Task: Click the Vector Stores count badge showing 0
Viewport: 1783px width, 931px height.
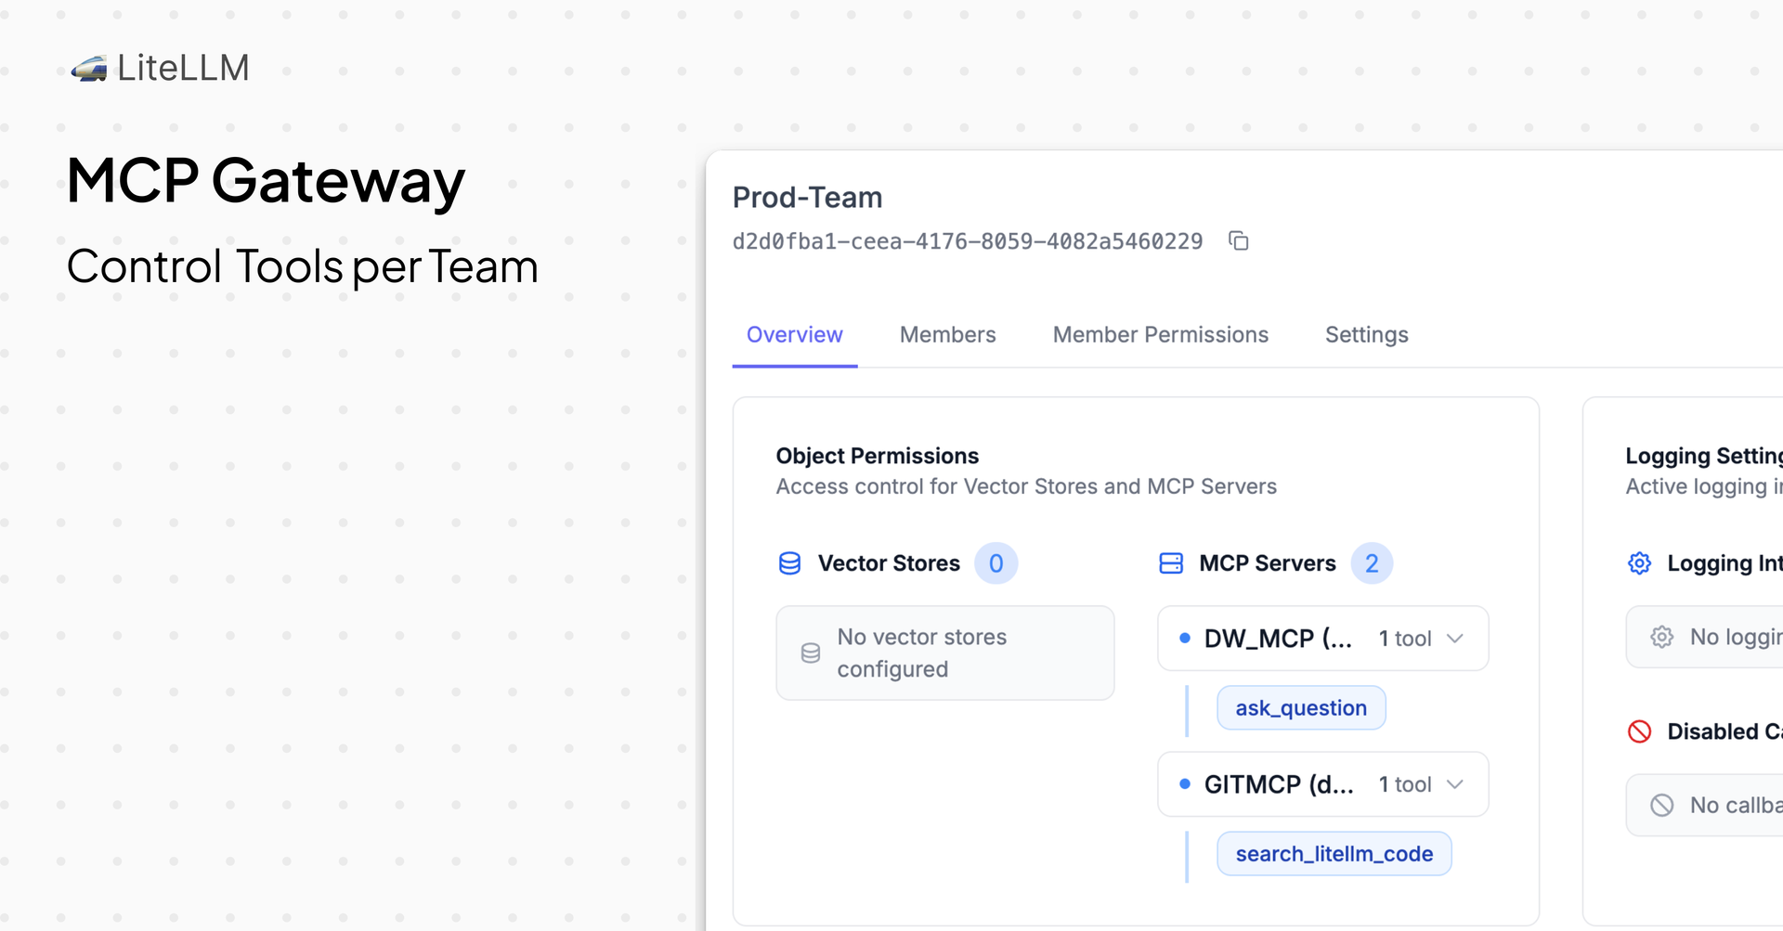Action: 996,562
